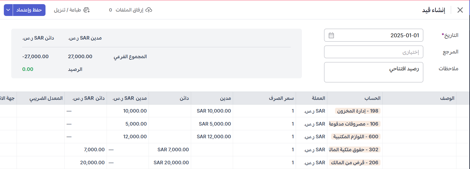Open account 206 - قرض من المالك cell
This screenshot has width=470, height=169.
[x=354, y=163]
